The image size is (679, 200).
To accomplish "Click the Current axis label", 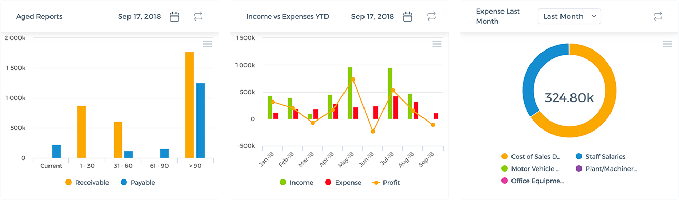I will coord(51,166).
